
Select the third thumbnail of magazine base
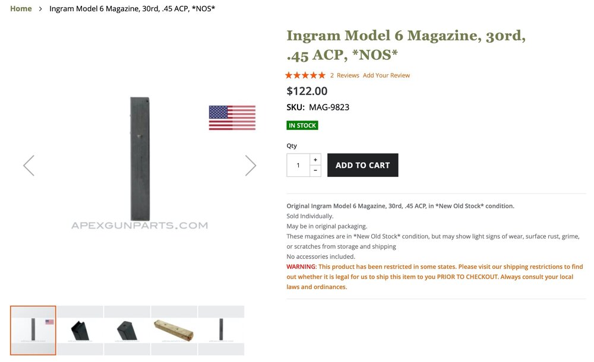pyautogui.click(x=127, y=330)
